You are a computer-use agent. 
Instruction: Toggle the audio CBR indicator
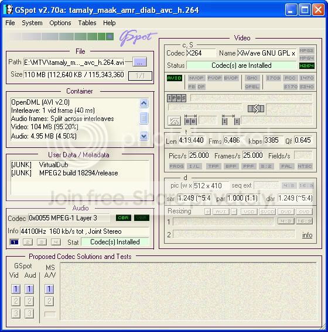[123, 217]
